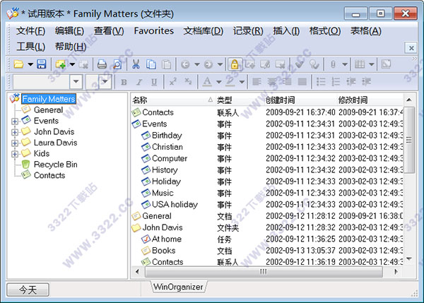Viewport: 424px width, 303px height.
Task: Expand the Events tree node
Action: click(15, 121)
